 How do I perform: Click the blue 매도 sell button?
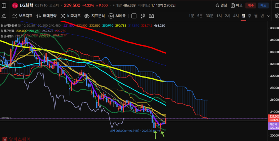point(263,5)
